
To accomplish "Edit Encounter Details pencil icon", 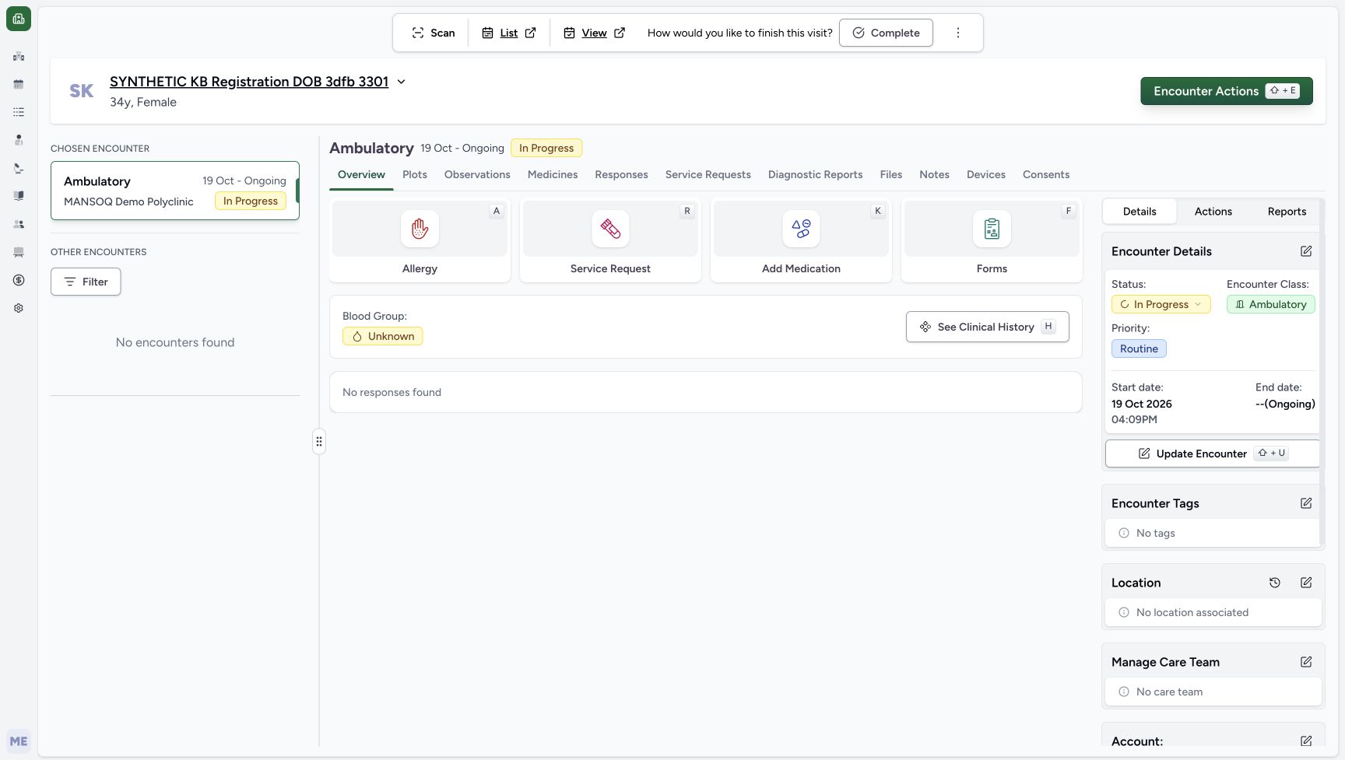I will click(1306, 251).
